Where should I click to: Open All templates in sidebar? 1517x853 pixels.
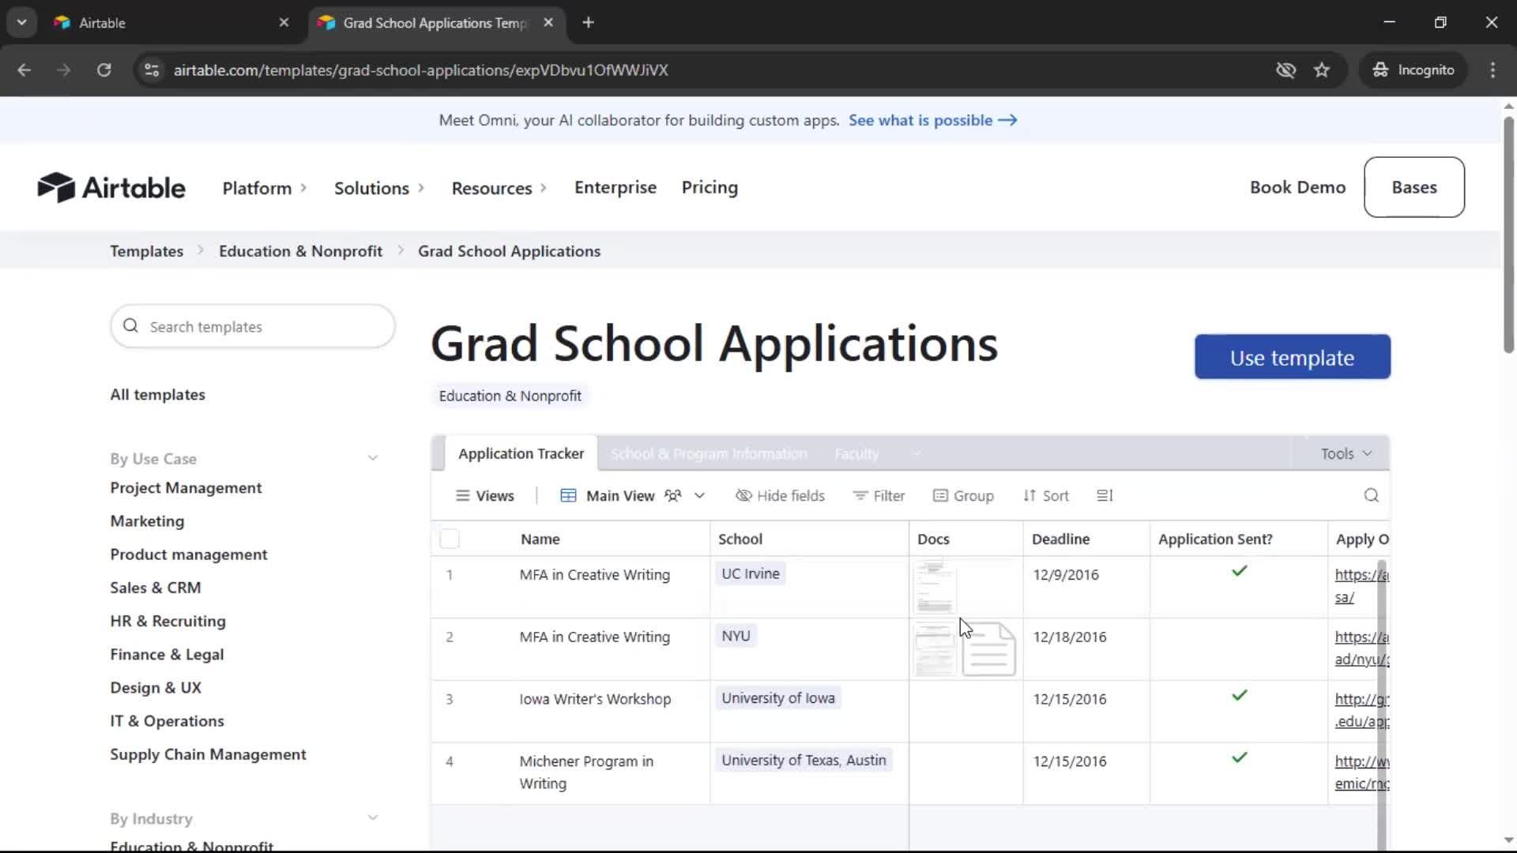157,394
